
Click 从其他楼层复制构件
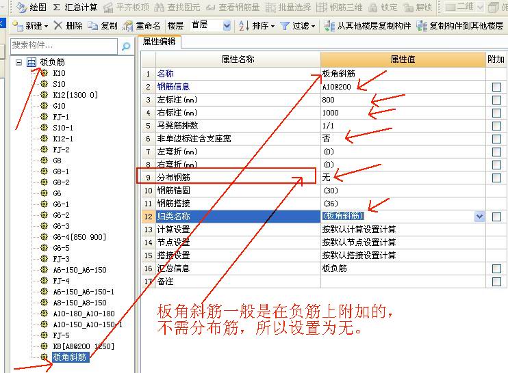(367, 25)
